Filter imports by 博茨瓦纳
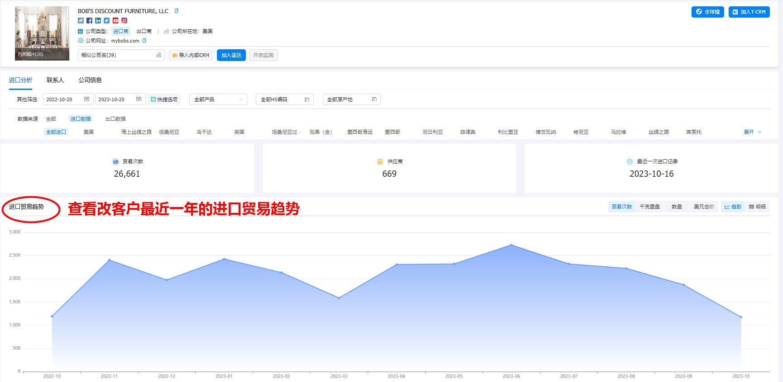The width and height of the screenshot is (783, 382). coord(546,132)
